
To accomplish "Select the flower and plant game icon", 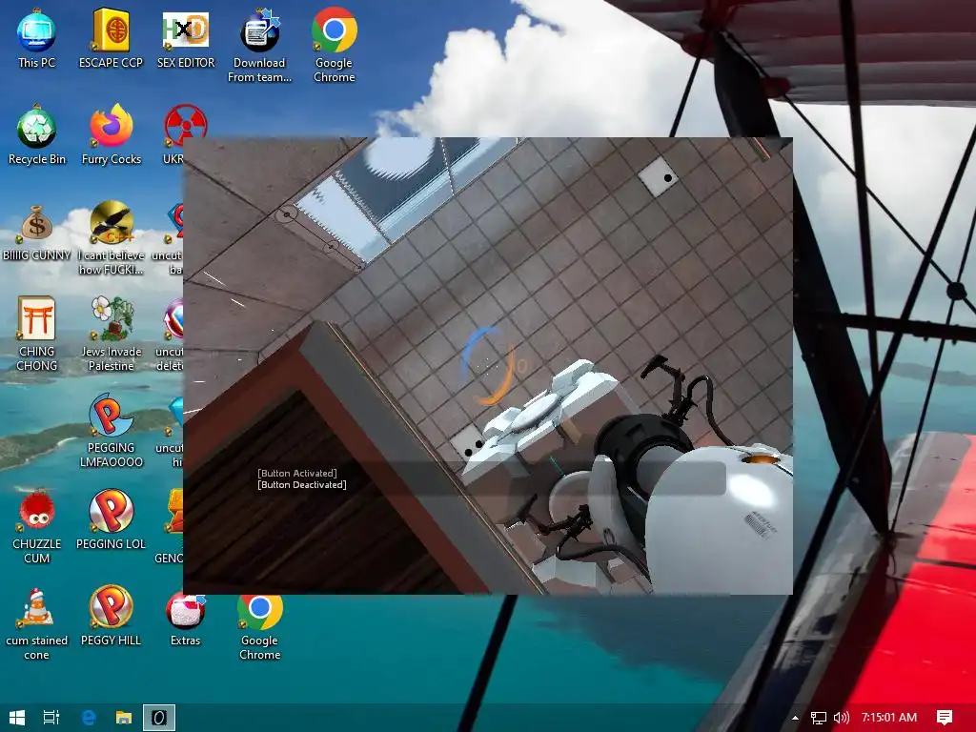I will (x=111, y=318).
